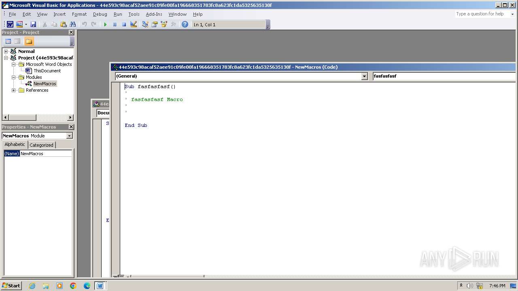Toggle Folders view in Project panel

point(29,41)
